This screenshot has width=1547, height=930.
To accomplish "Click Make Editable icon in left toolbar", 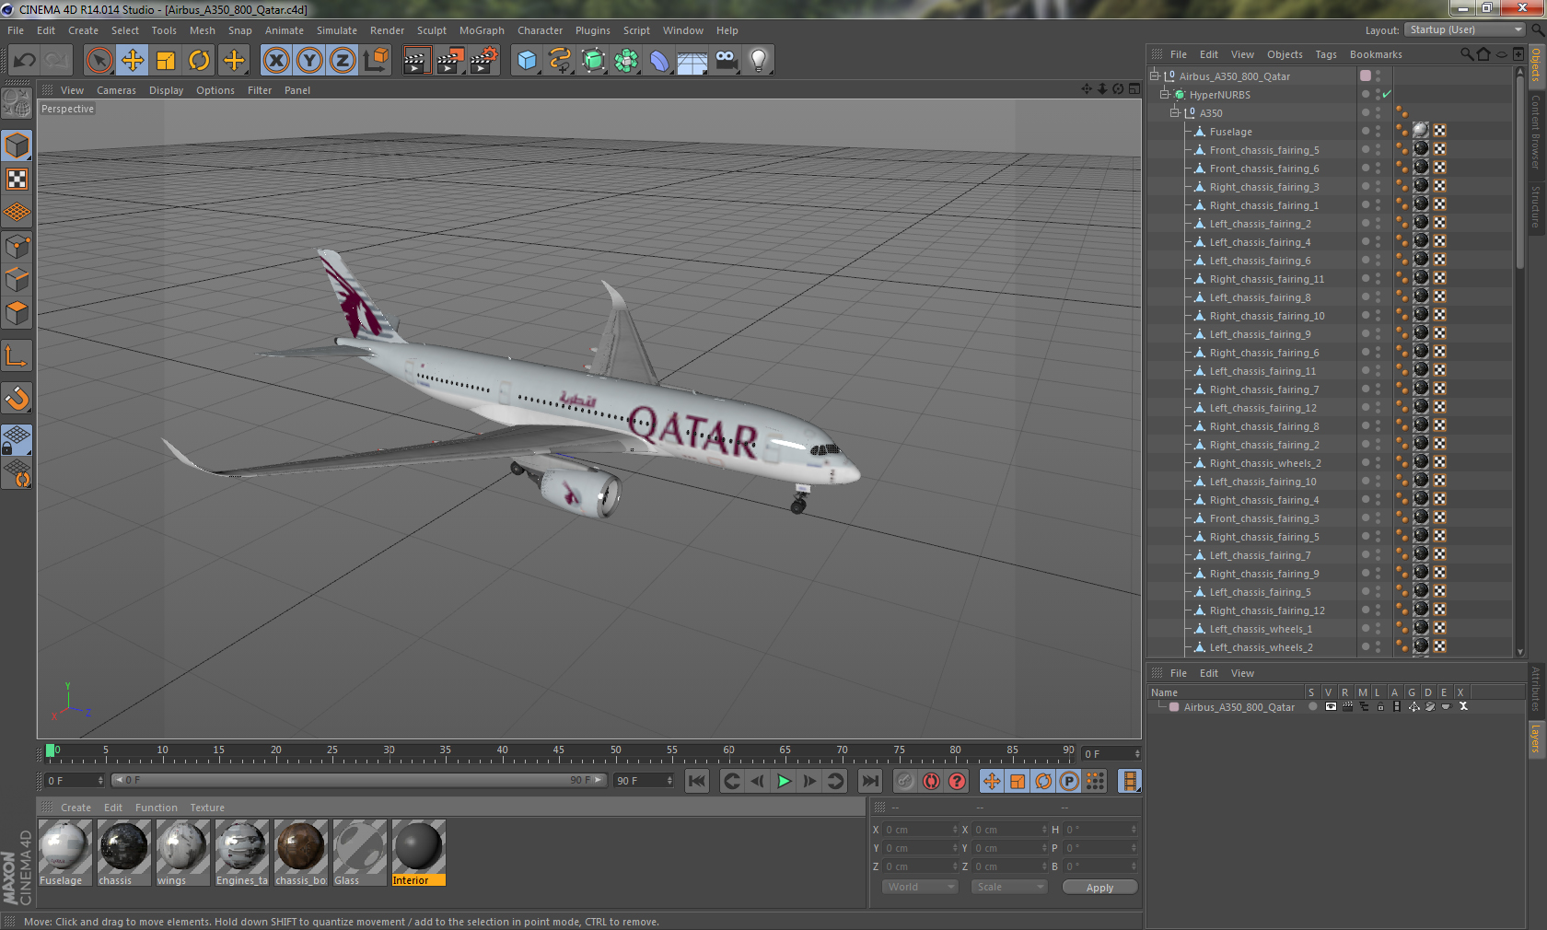I will [x=17, y=103].
